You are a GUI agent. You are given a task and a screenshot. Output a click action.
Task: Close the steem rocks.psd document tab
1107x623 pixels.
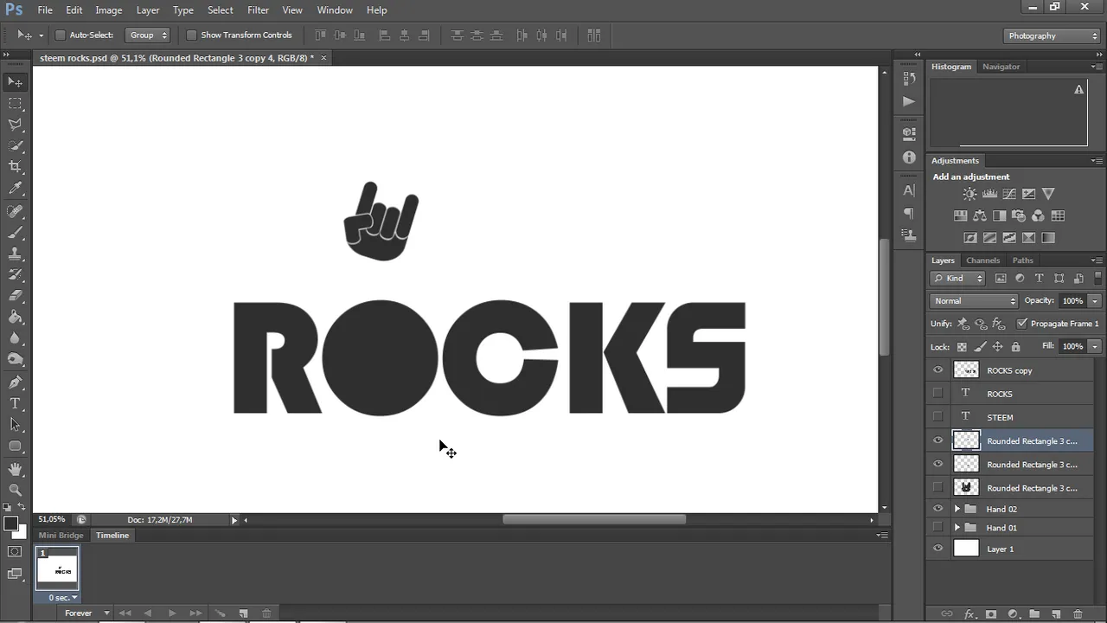[323, 58]
